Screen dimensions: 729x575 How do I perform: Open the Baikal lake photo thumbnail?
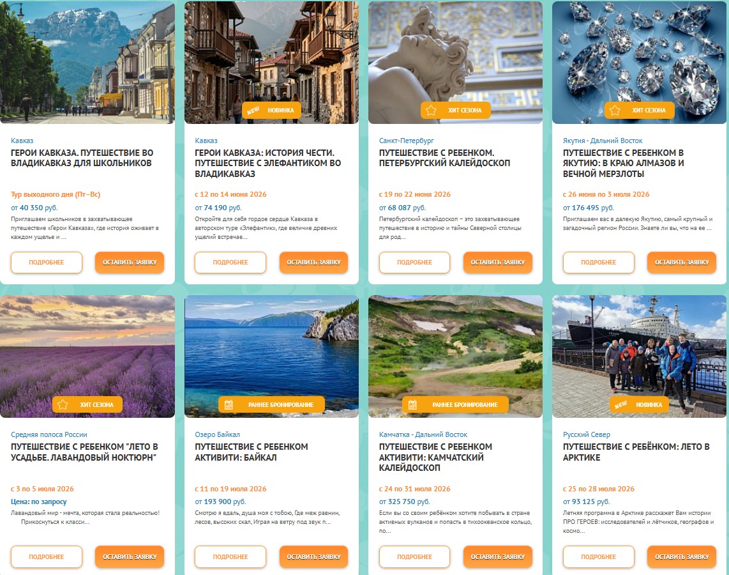(x=271, y=356)
